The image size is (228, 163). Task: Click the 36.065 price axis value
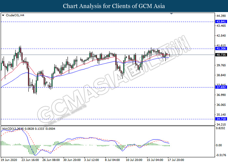(221, 105)
